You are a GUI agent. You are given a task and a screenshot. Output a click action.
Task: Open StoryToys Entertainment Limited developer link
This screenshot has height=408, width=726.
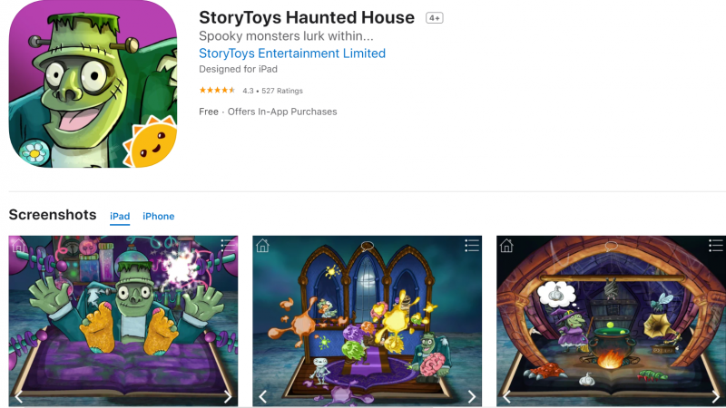point(292,53)
